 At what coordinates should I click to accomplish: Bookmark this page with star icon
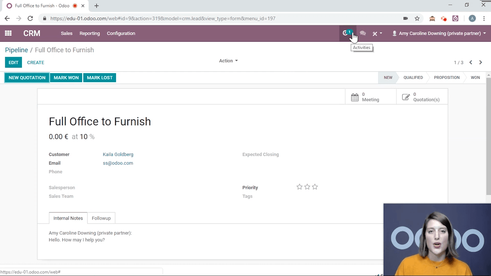coord(417,18)
